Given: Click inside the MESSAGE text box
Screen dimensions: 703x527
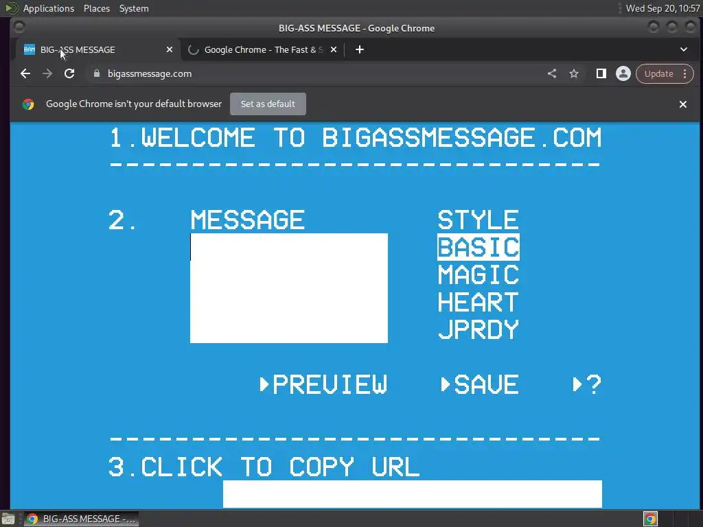Looking at the screenshot, I should coord(289,288).
